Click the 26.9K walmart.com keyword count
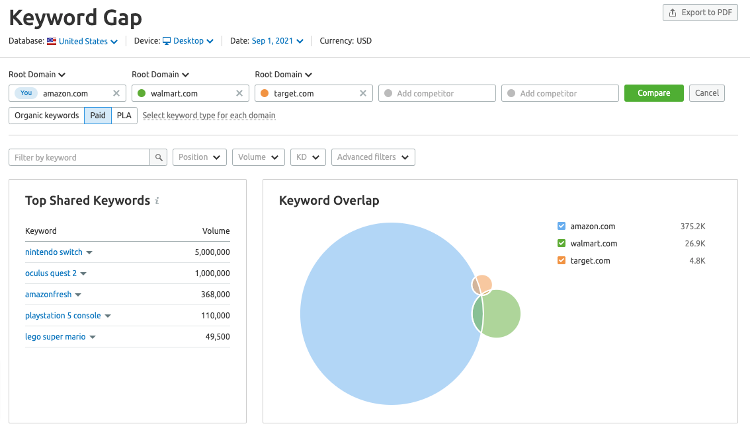Viewport: 750px width, 432px height. 695,244
